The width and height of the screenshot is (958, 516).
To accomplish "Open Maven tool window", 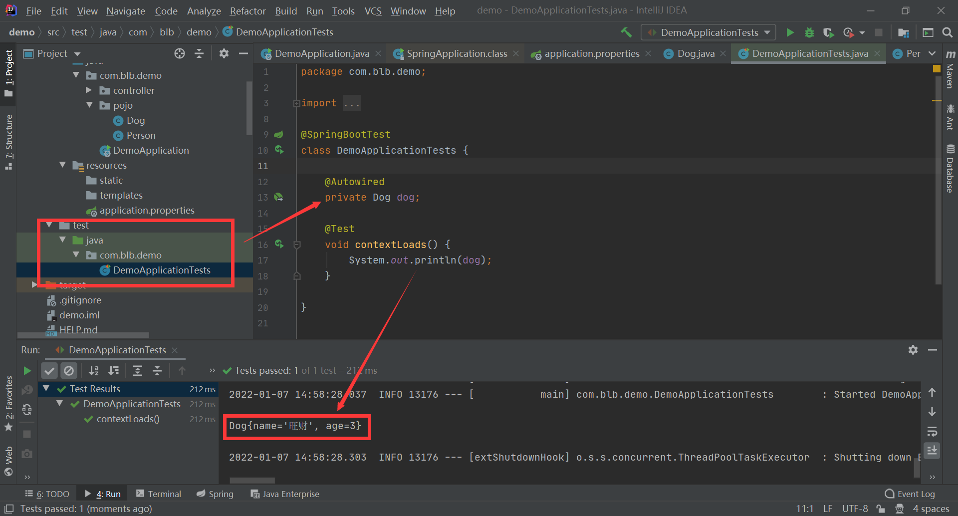I will (951, 69).
